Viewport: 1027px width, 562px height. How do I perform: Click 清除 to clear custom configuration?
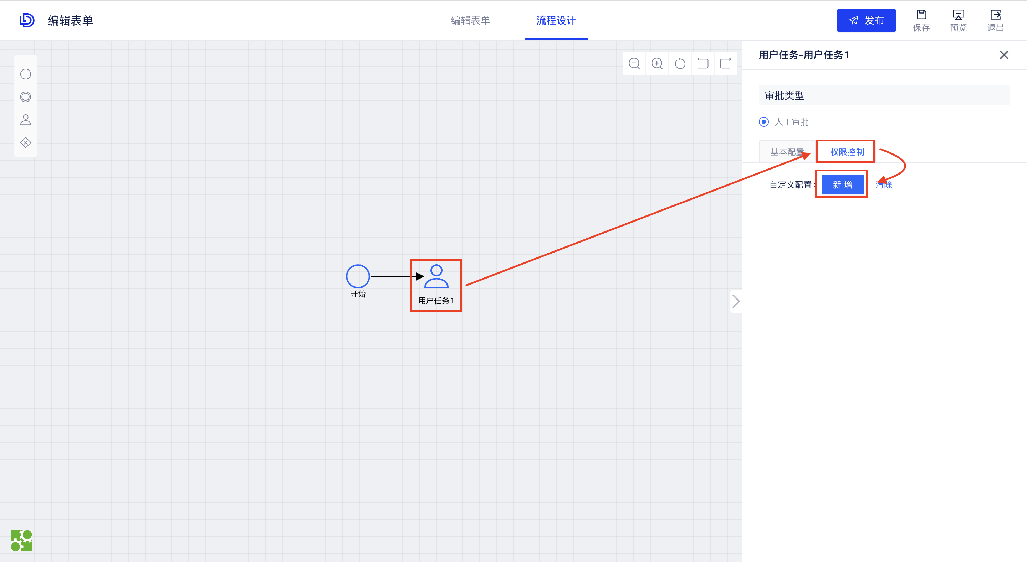(x=884, y=184)
